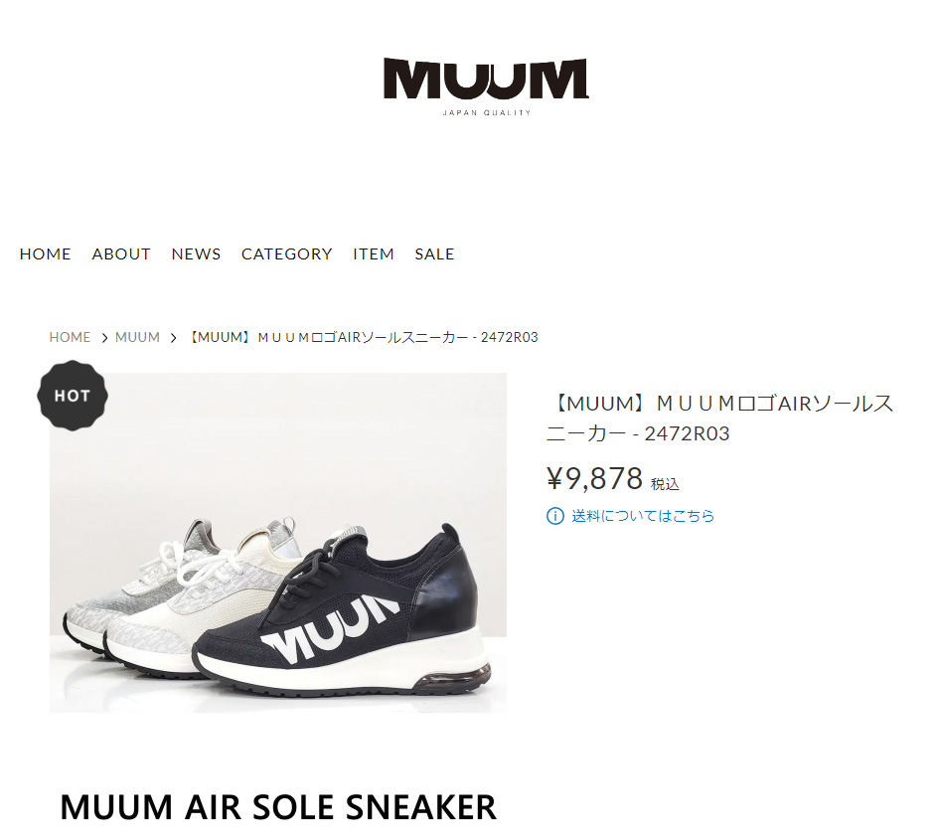This screenshot has width=938, height=839.
Task: Open the HOME navigation menu item
Action: [46, 254]
